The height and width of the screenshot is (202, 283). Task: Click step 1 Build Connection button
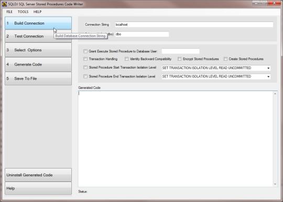38,23
